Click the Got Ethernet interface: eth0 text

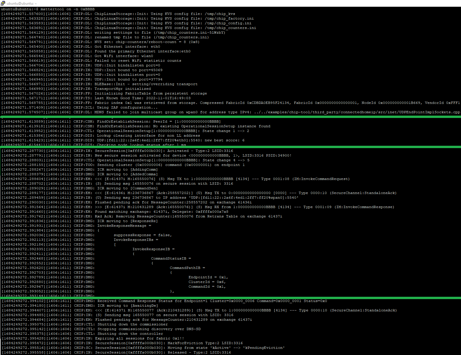tap(127, 47)
